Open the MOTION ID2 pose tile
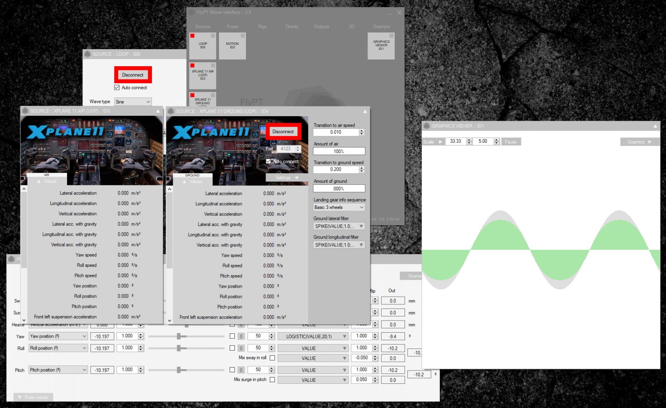This screenshot has height=408, width=666. point(232,46)
